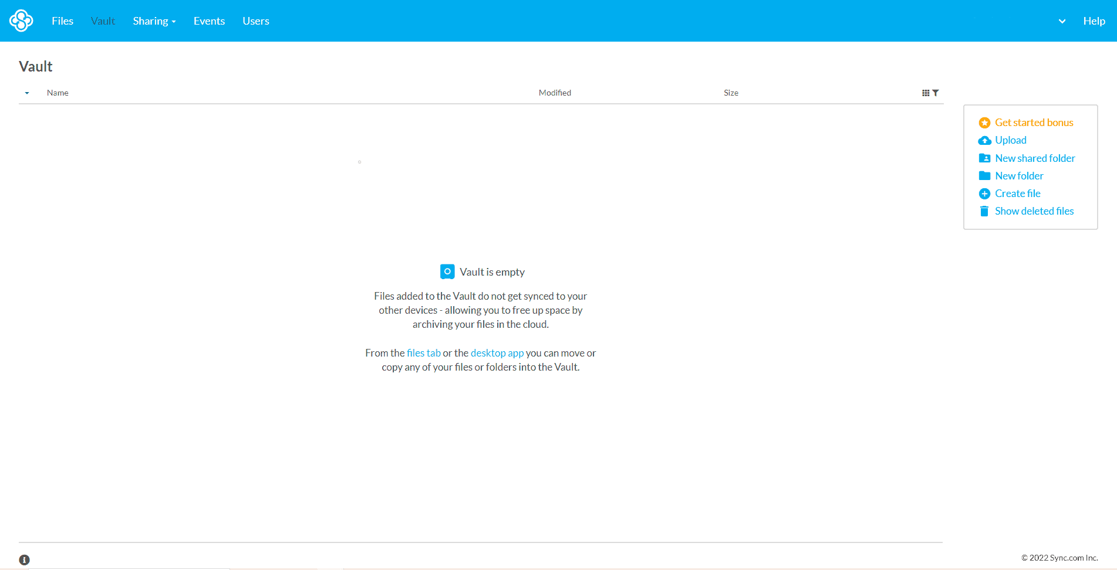Toggle the Vault empty status icon
This screenshot has width=1117, height=570.
pyautogui.click(x=447, y=271)
